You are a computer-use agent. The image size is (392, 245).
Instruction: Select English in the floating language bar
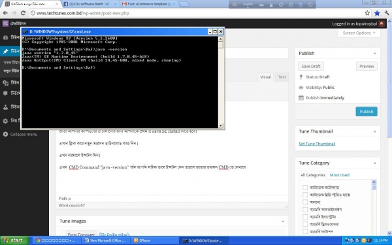248,5
